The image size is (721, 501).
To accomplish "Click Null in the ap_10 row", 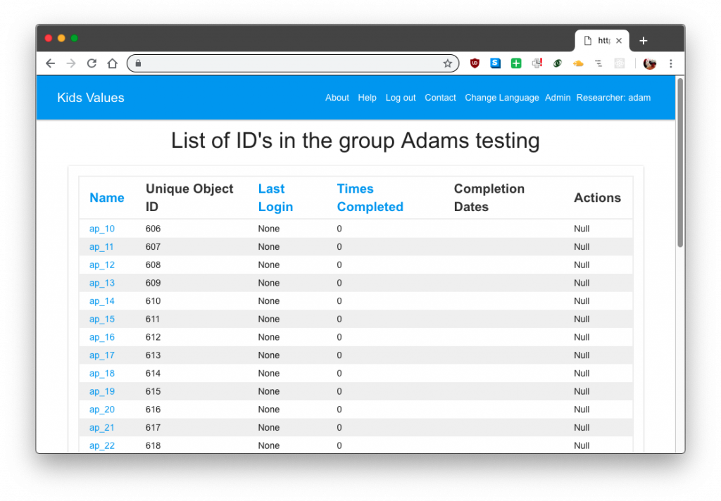I will click(582, 229).
